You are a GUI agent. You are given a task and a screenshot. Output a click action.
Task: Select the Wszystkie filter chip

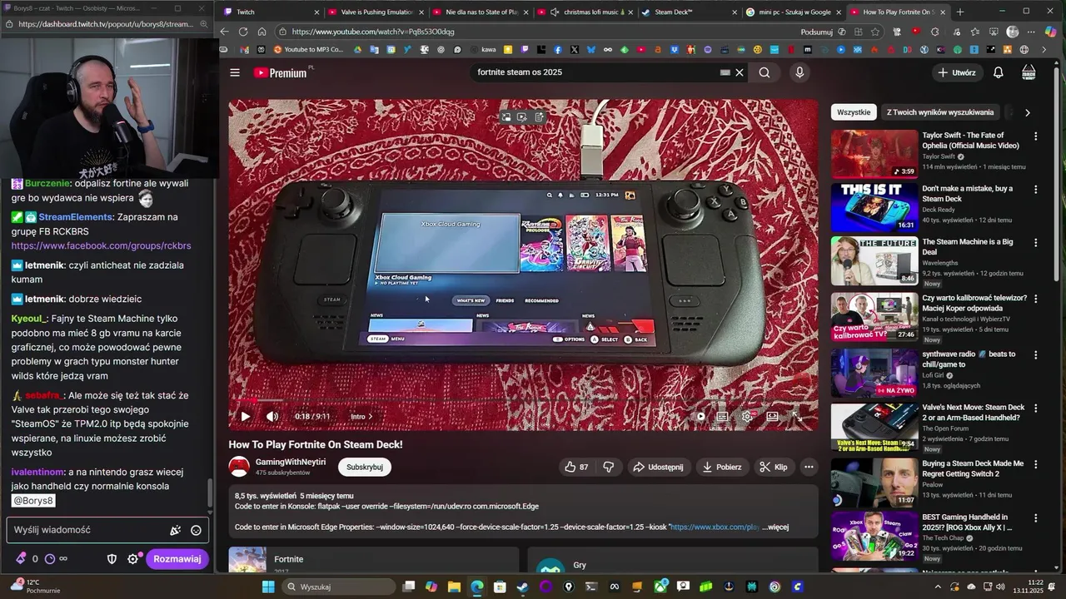[x=854, y=112]
